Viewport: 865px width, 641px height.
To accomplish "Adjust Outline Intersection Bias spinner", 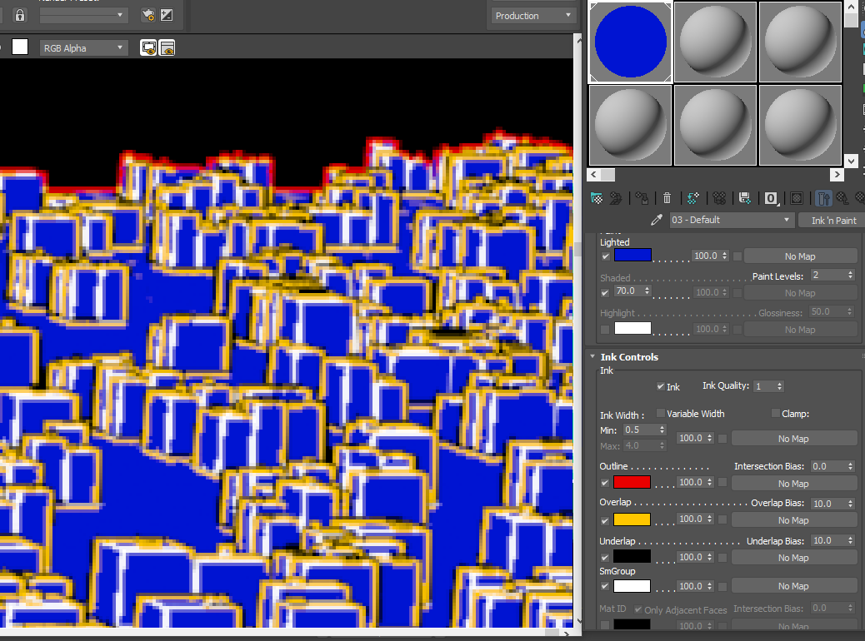I will pyautogui.click(x=850, y=466).
